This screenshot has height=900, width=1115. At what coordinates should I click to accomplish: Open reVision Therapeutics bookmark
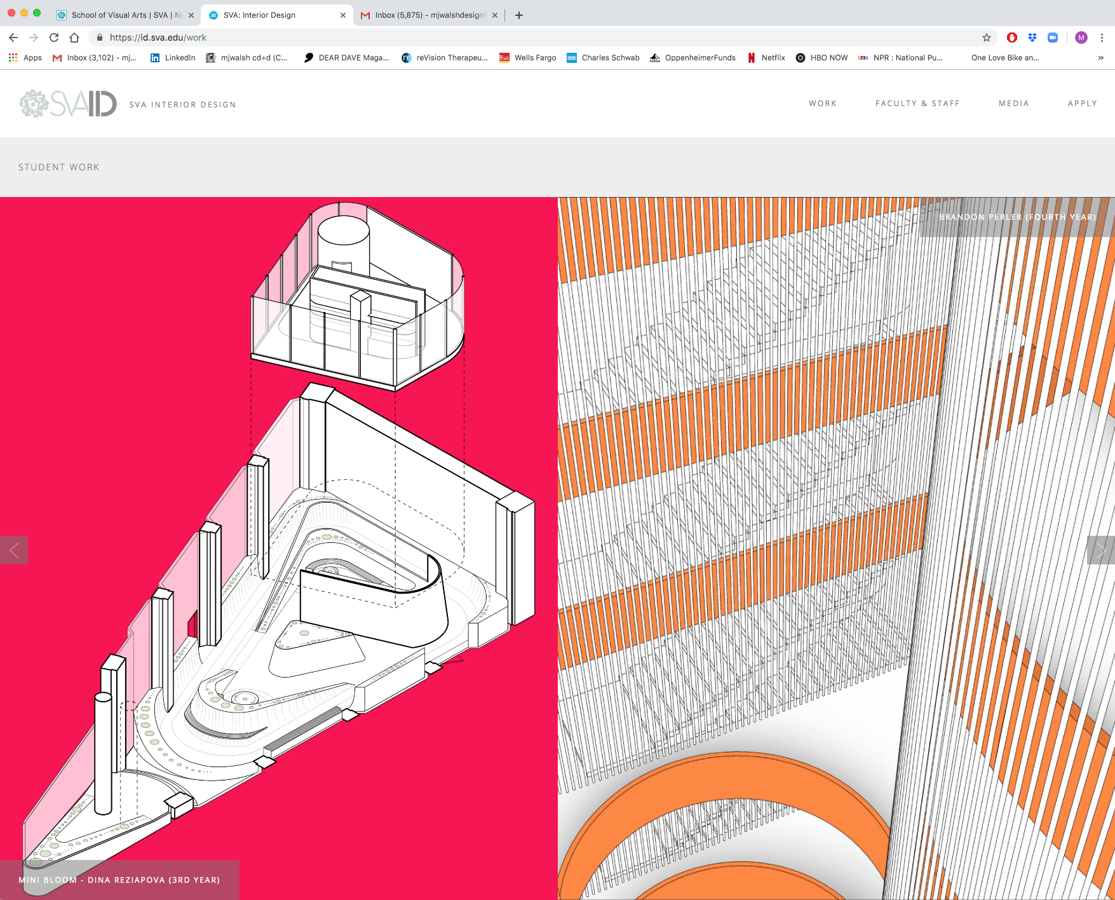pyautogui.click(x=445, y=58)
